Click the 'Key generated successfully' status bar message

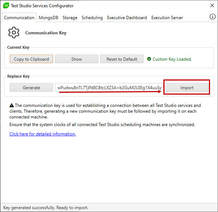[x=46, y=208]
